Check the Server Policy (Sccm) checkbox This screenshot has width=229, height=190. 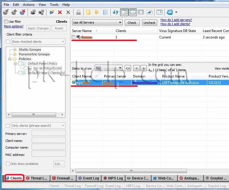(x=26, y=68)
